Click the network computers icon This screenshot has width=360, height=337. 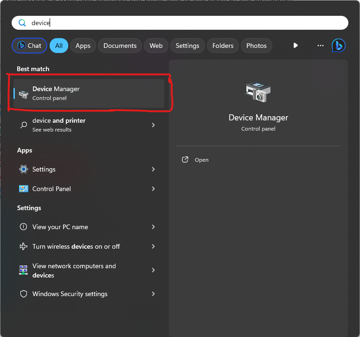pyautogui.click(x=23, y=270)
